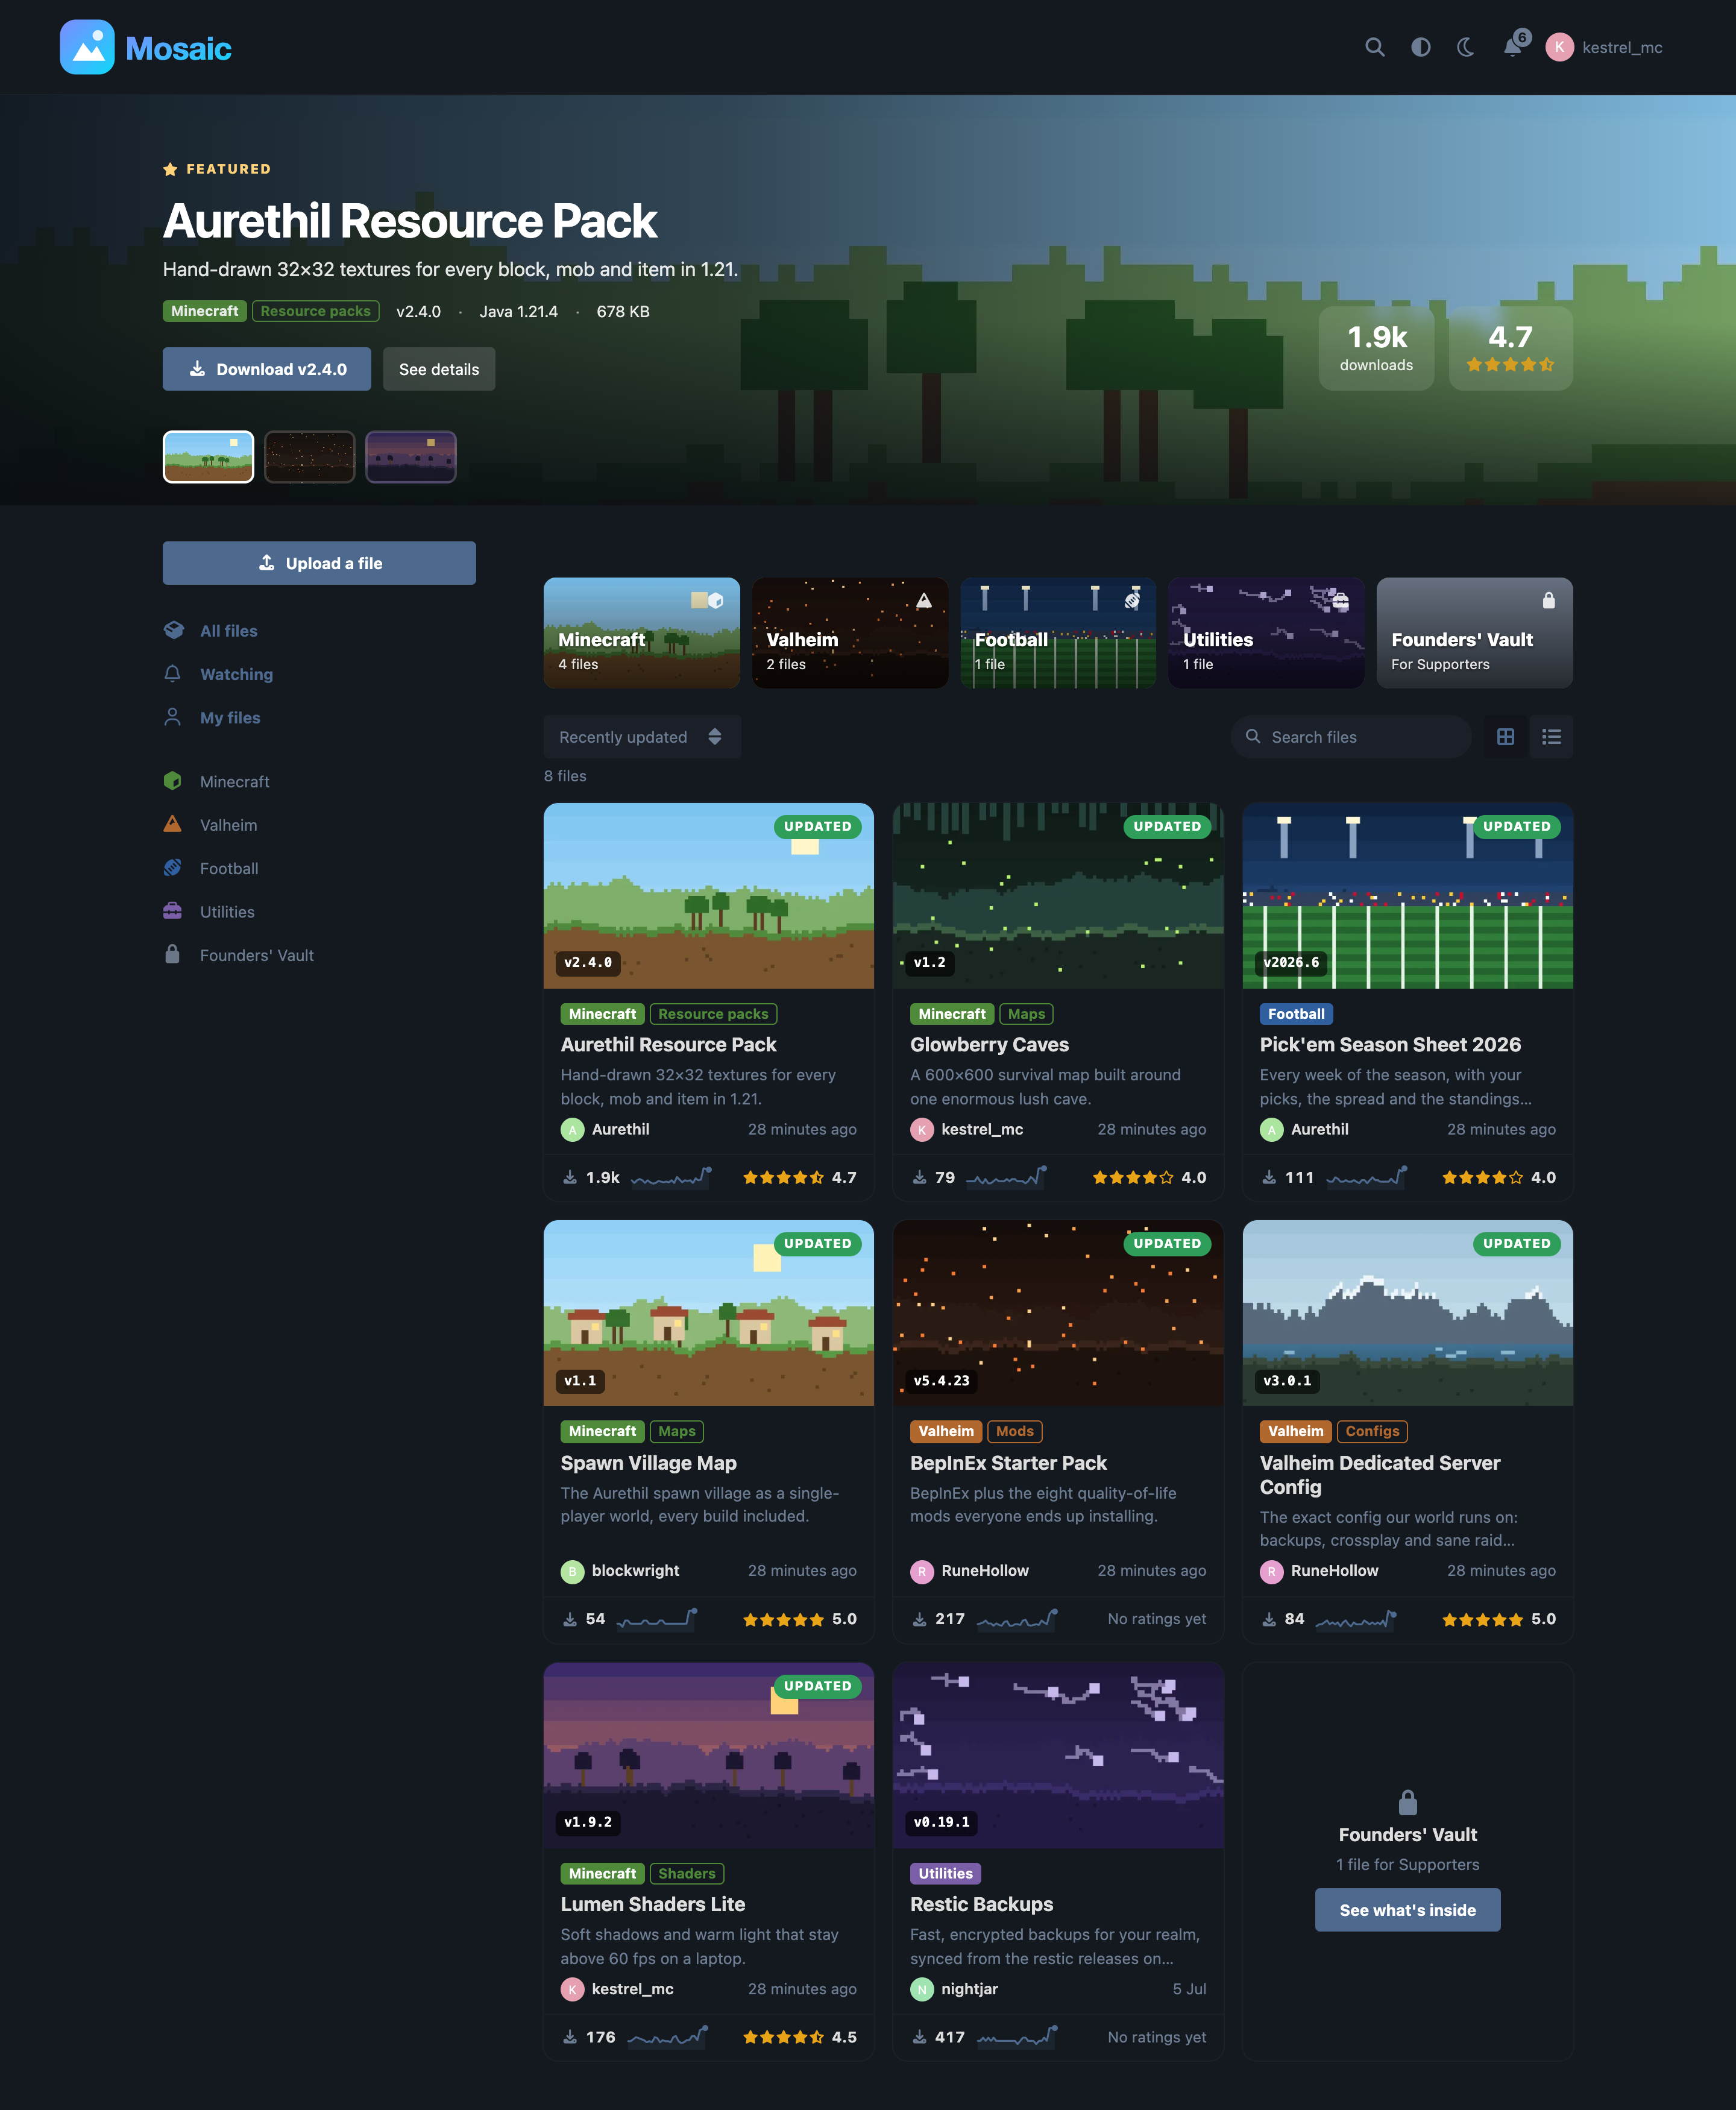Expand the Recently updated sort dropdown
This screenshot has width=1736, height=2110.
point(641,737)
